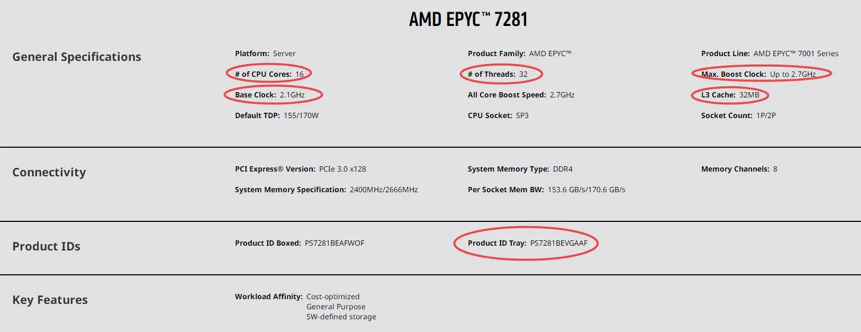Click the PCI Express Version entry
Screen dimensions: 861x332
point(301,169)
